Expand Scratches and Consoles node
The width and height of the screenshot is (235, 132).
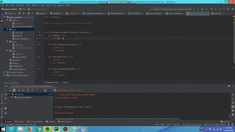[4, 75]
